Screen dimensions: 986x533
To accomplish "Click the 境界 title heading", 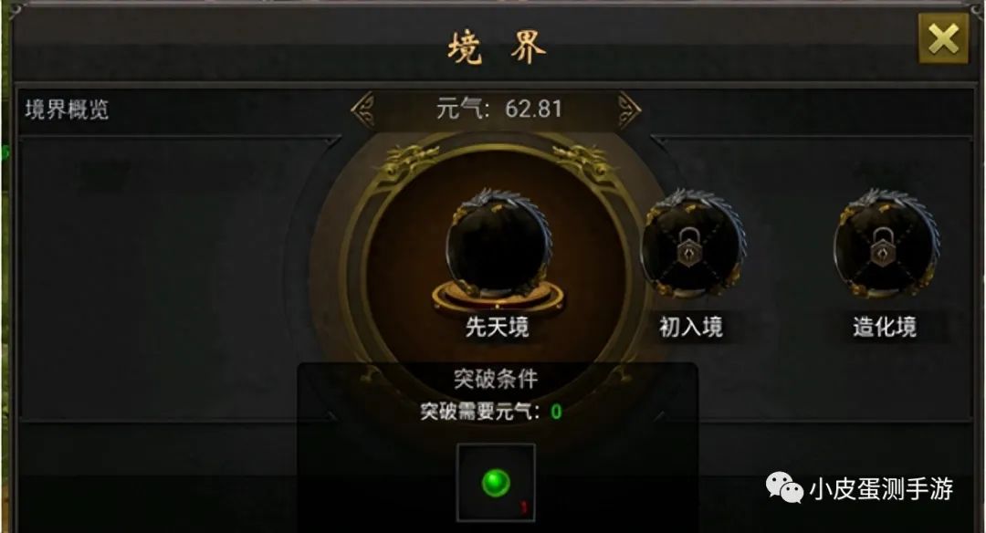I will 497,47.
